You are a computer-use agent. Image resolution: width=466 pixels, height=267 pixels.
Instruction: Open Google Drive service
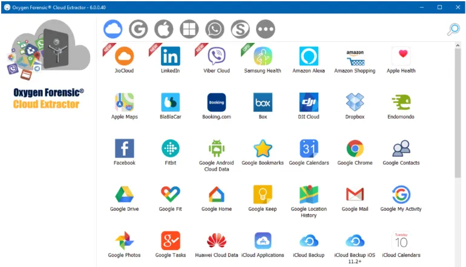(x=124, y=198)
